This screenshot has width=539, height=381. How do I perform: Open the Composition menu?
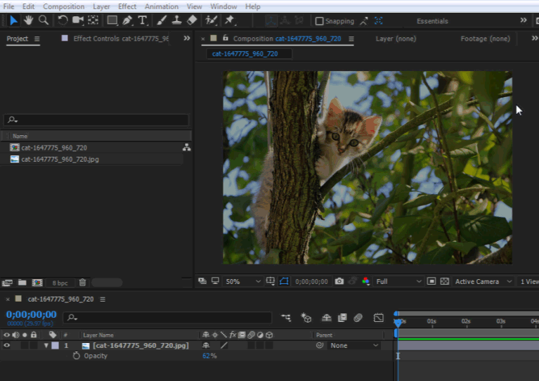tap(63, 6)
